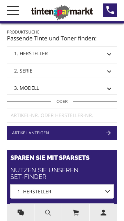Click the tintensparmarkt logo

(62, 11)
